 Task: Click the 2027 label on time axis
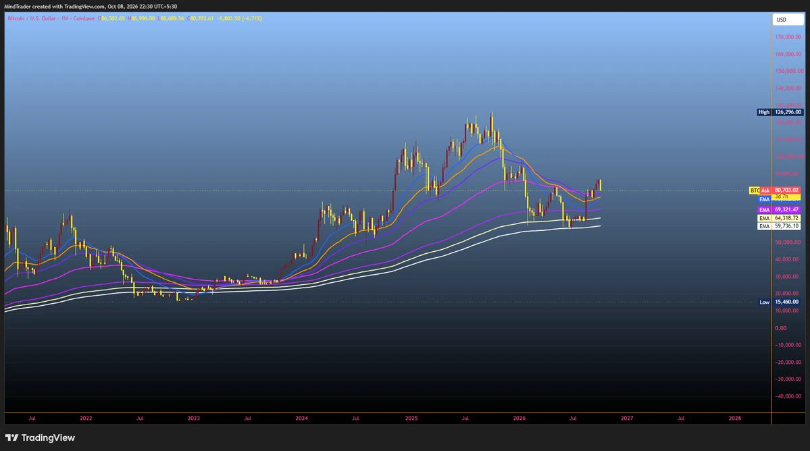627,419
